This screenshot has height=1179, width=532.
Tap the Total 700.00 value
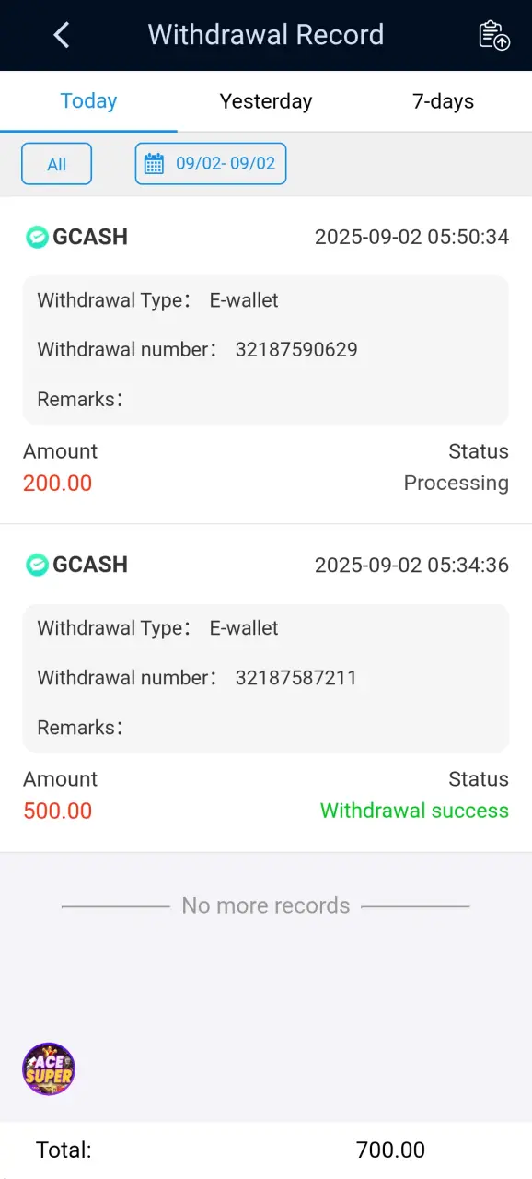(390, 1150)
